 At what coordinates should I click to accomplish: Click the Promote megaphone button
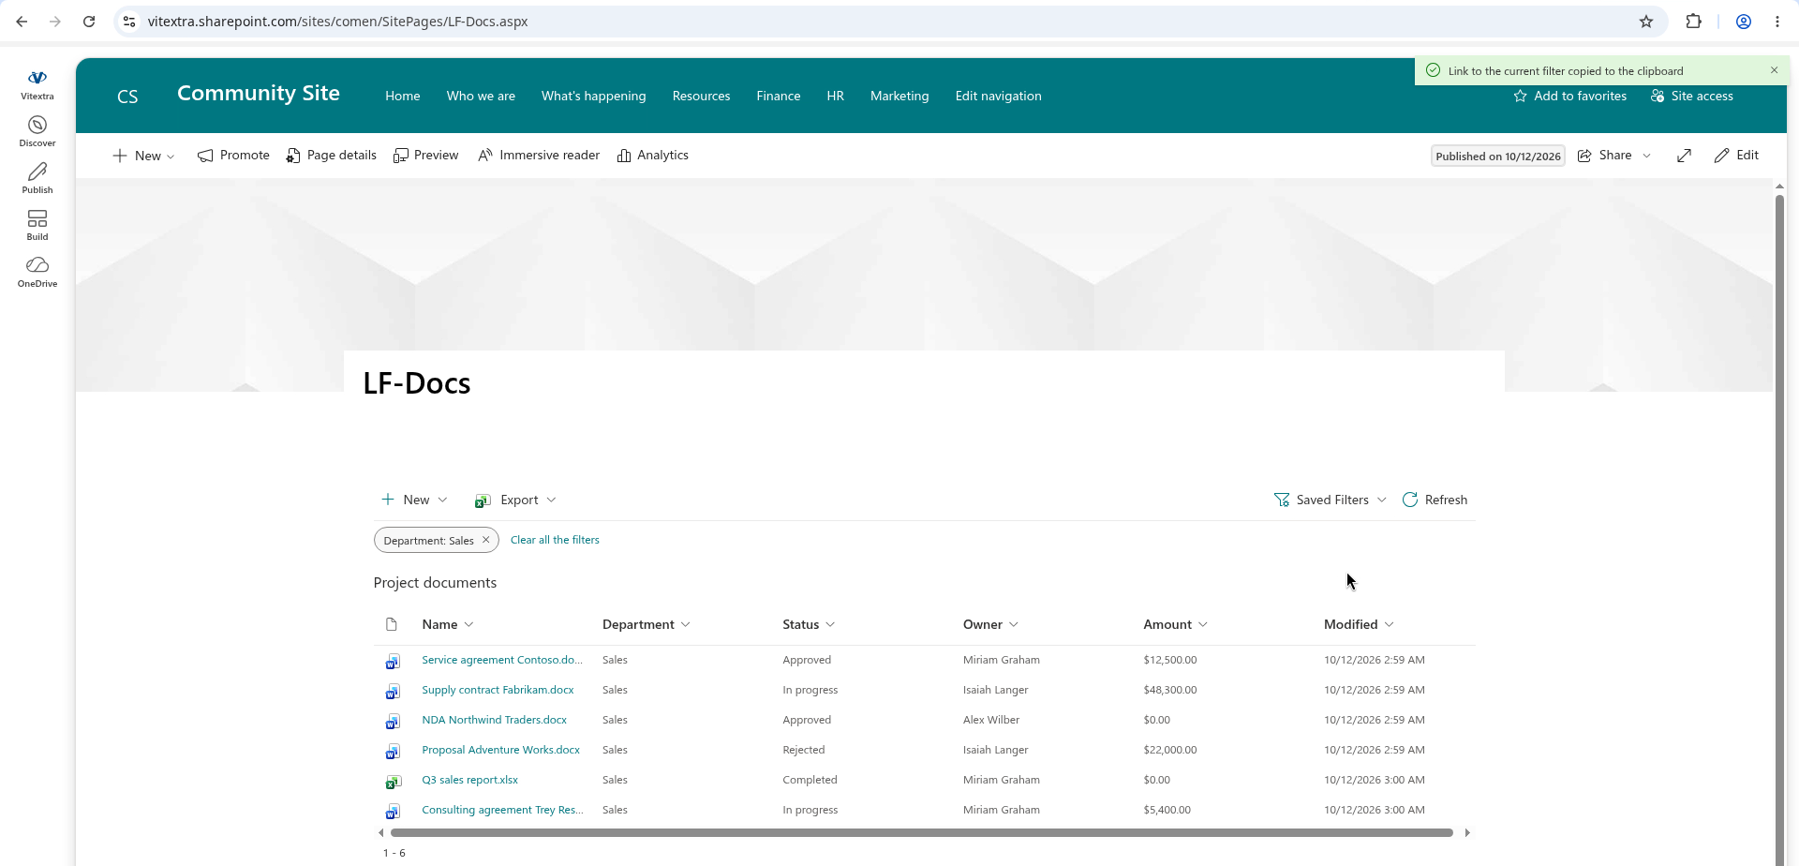click(233, 156)
